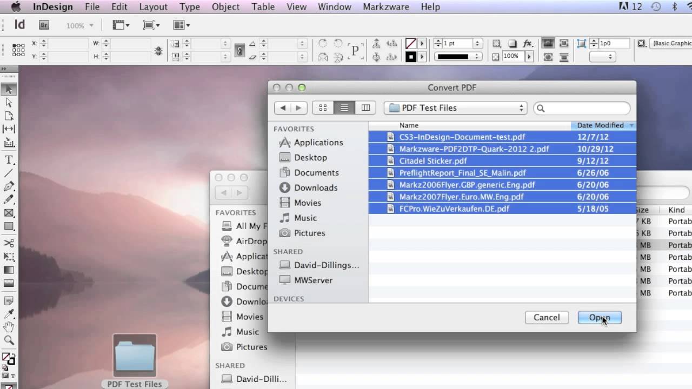692x389 pixels.
Task: Select the Free Transform tool
Action: pos(9,257)
